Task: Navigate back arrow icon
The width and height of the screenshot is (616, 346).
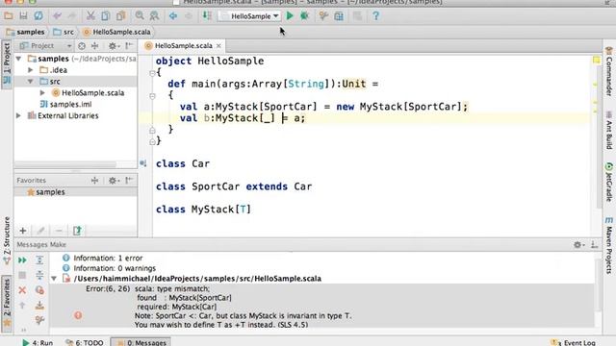Action: tap(173, 16)
